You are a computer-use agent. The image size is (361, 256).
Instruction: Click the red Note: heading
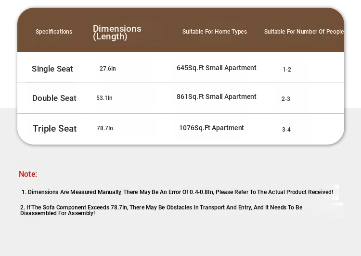[28, 174]
